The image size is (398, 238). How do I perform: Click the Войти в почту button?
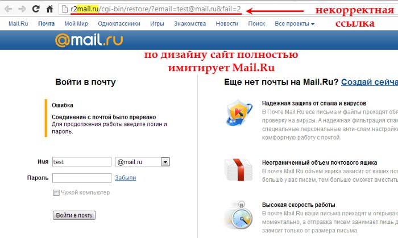click(74, 215)
